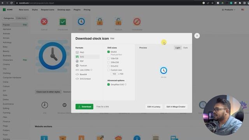249x140 pixels.
Task: Open the New icons menu
Action: pyautogui.click(x=24, y=10)
